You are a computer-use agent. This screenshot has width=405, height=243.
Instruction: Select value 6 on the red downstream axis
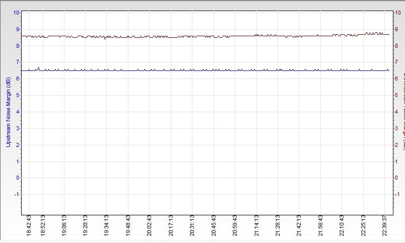click(x=397, y=78)
